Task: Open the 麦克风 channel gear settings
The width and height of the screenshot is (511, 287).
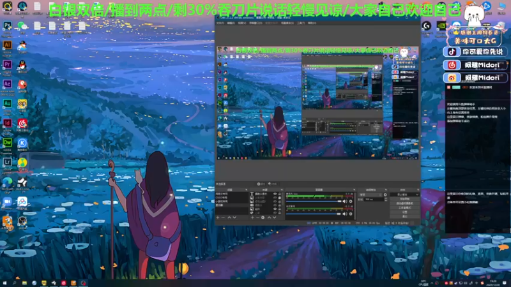Action: click(351, 202)
